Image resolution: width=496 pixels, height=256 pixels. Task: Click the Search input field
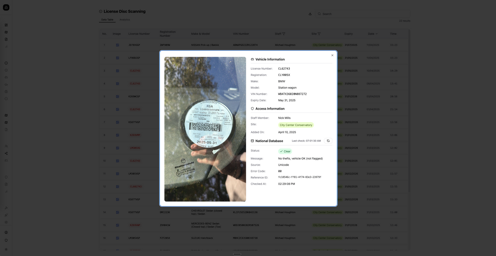point(363,14)
